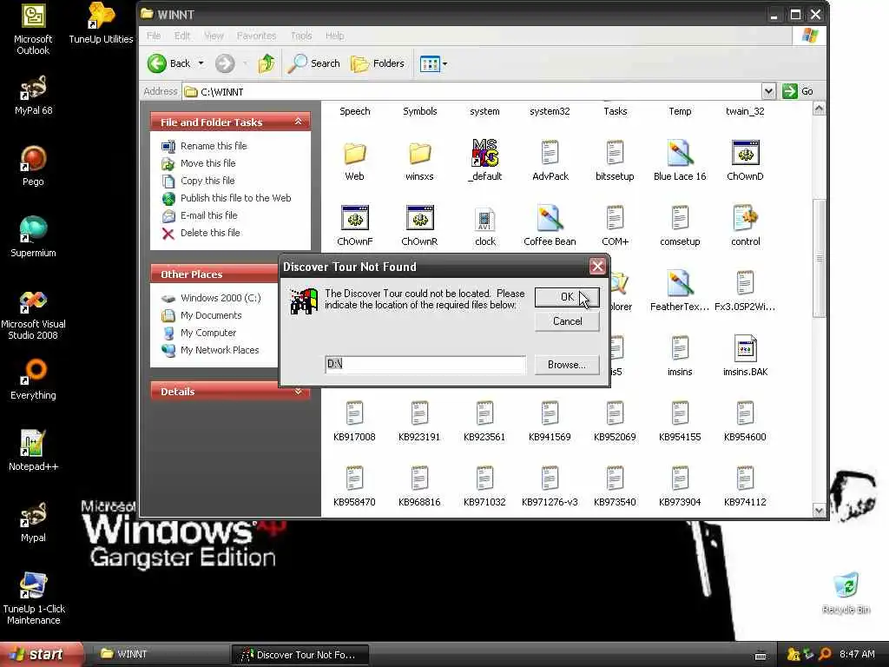
Task: Select the ChOwnR file icon
Action: coord(419,226)
